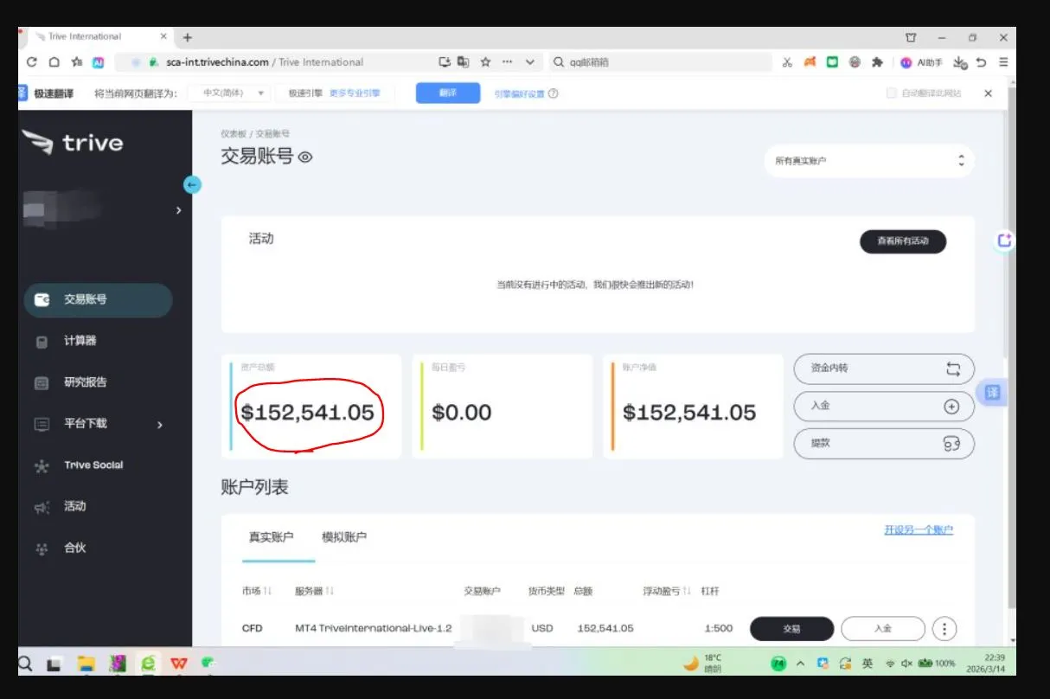Click the favorites star icon left of the address bar
This screenshot has height=699, width=1050.
(76, 62)
